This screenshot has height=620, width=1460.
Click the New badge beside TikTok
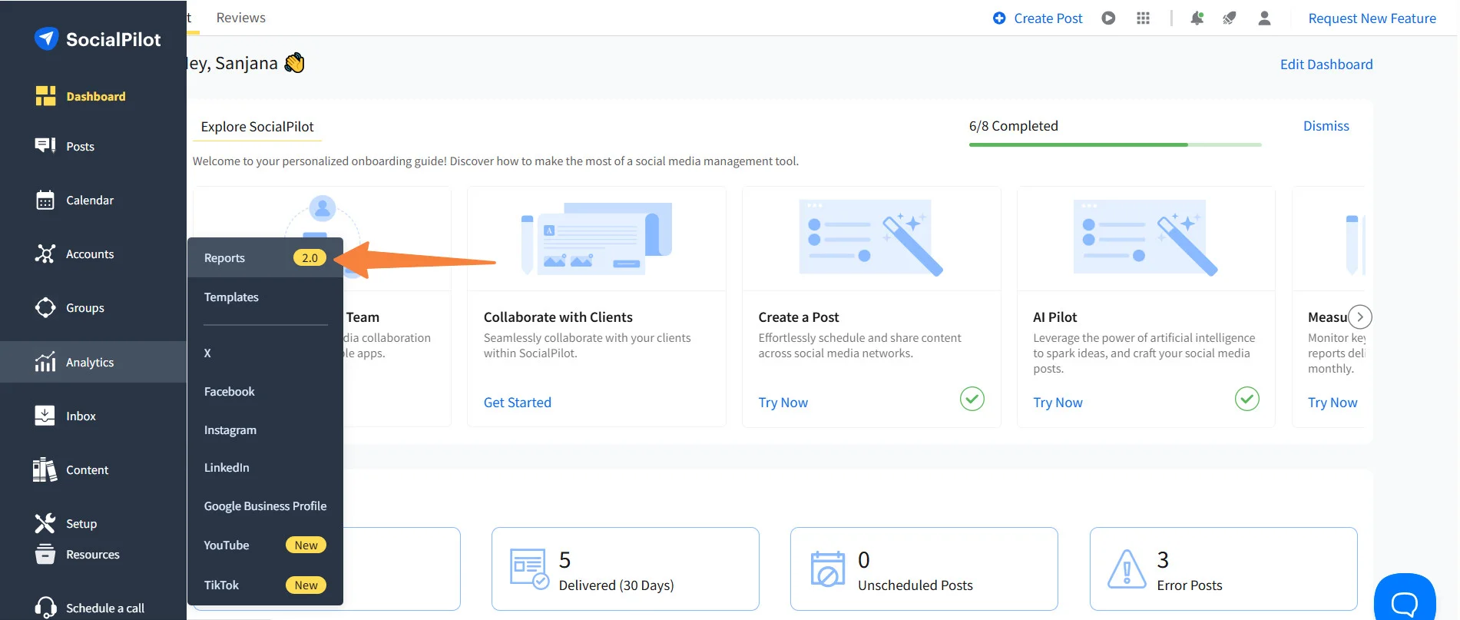point(306,585)
